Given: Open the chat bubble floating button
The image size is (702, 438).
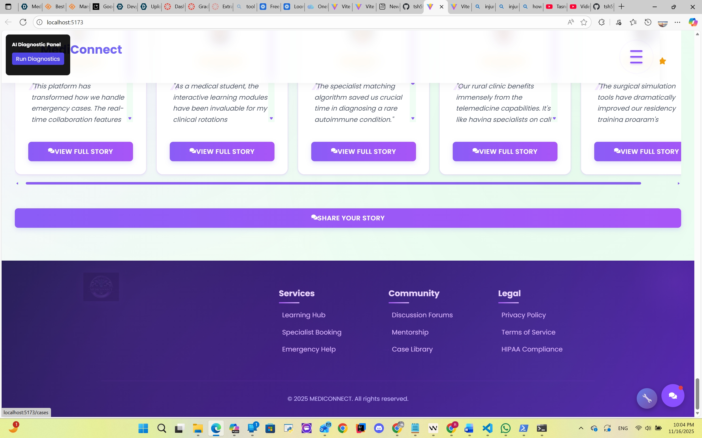Looking at the screenshot, I should tap(672, 396).
